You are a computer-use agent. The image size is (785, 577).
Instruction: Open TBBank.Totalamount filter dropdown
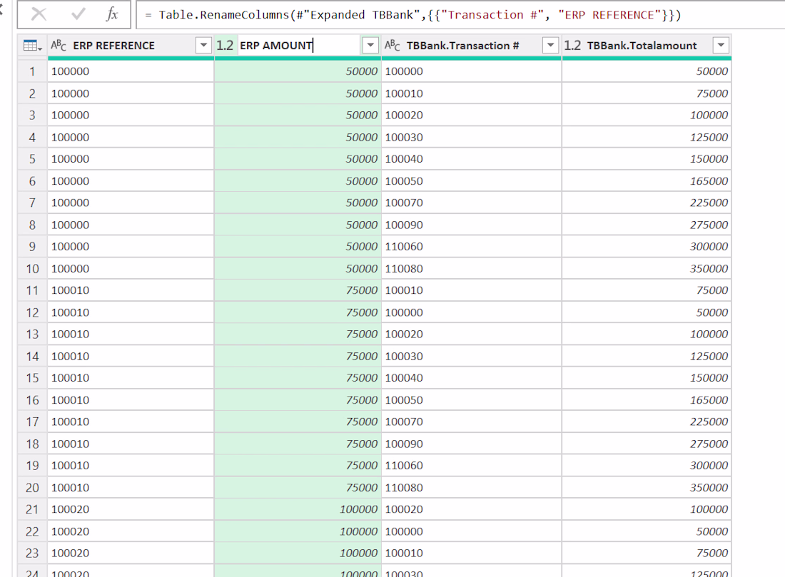click(721, 46)
